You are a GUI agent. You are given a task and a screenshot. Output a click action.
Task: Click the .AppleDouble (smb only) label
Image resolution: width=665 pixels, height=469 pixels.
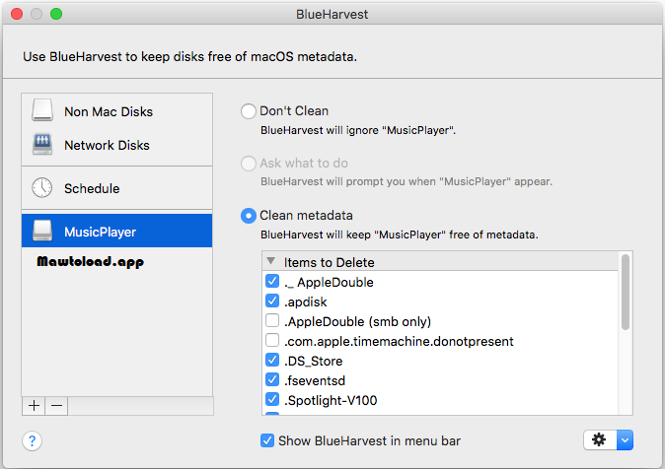click(x=357, y=321)
